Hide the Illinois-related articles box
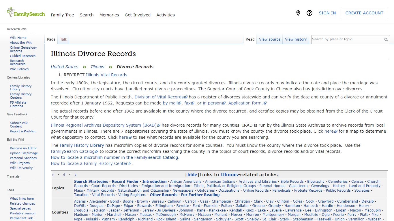The width and height of the screenshot is (394, 221). coord(192,175)
